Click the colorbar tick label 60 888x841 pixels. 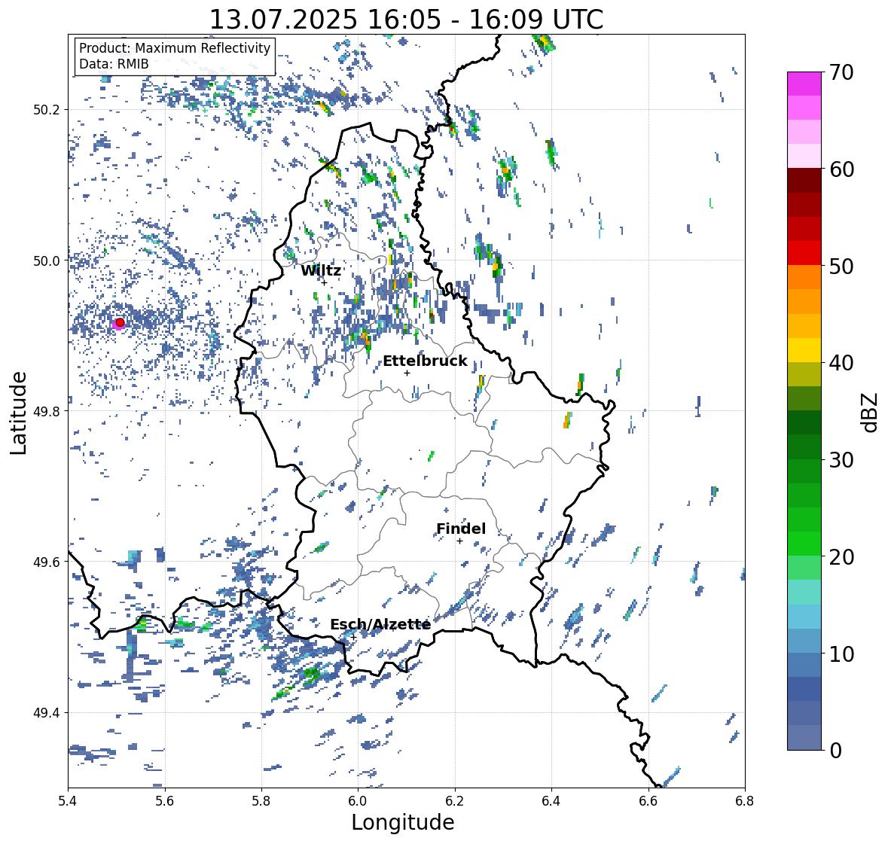point(841,169)
